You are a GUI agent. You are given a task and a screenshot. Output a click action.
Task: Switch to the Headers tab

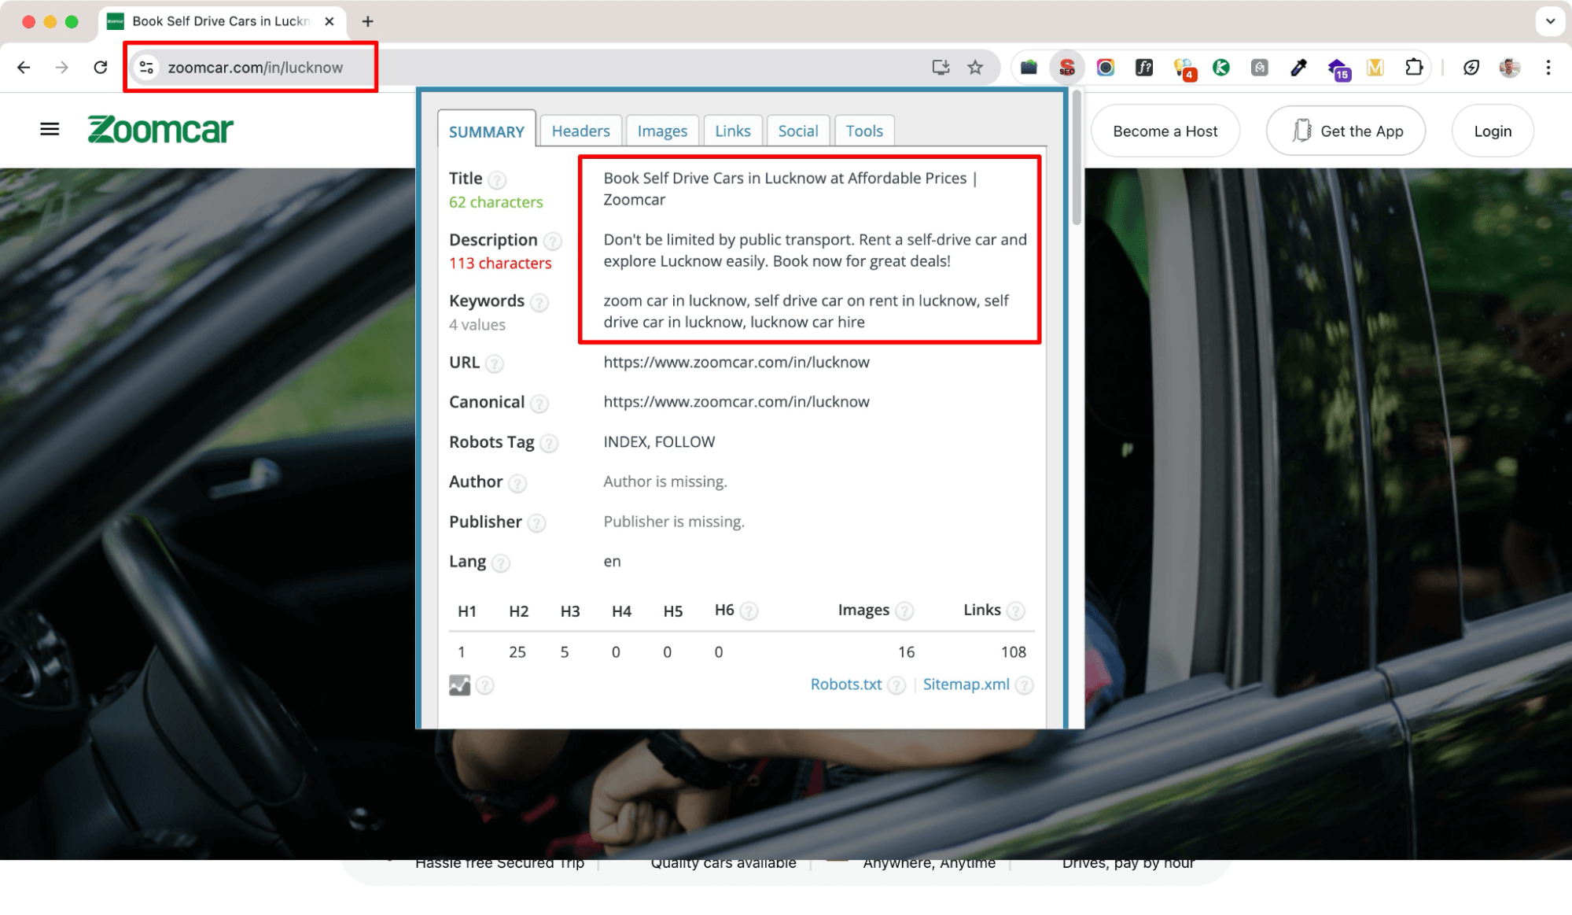580,131
